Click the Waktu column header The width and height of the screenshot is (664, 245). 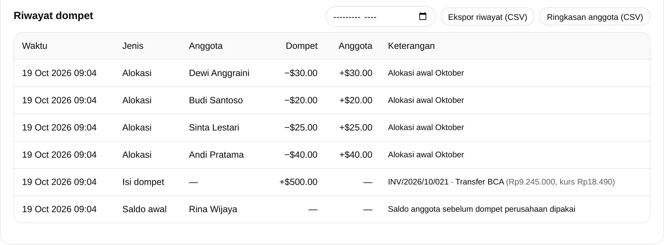(35, 46)
